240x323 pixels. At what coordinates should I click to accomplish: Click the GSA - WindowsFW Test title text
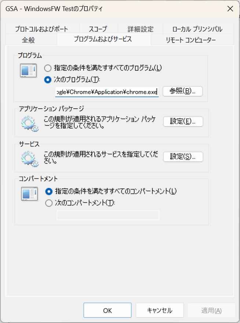point(54,9)
